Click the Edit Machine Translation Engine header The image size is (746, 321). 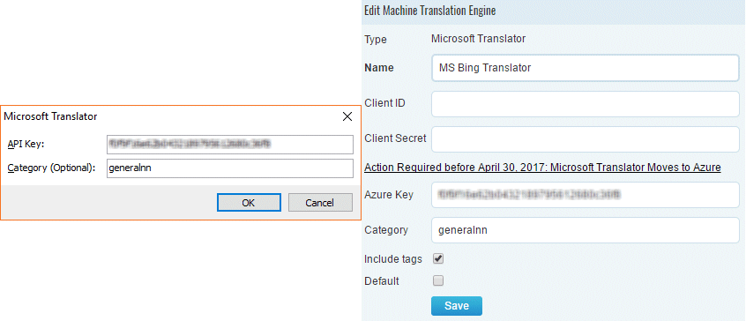pyautogui.click(x=429, y=11)
